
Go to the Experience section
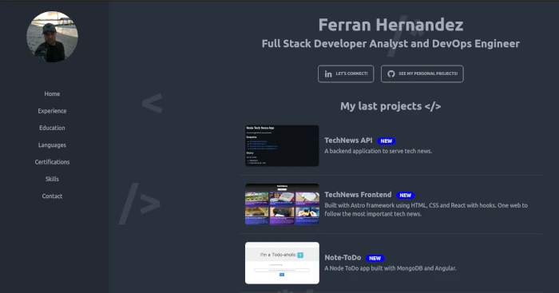[x=52, y=111]
